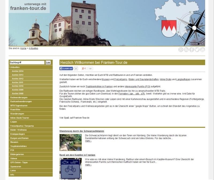
Task: Click the Los search button
Action: [x=48, y=63]
